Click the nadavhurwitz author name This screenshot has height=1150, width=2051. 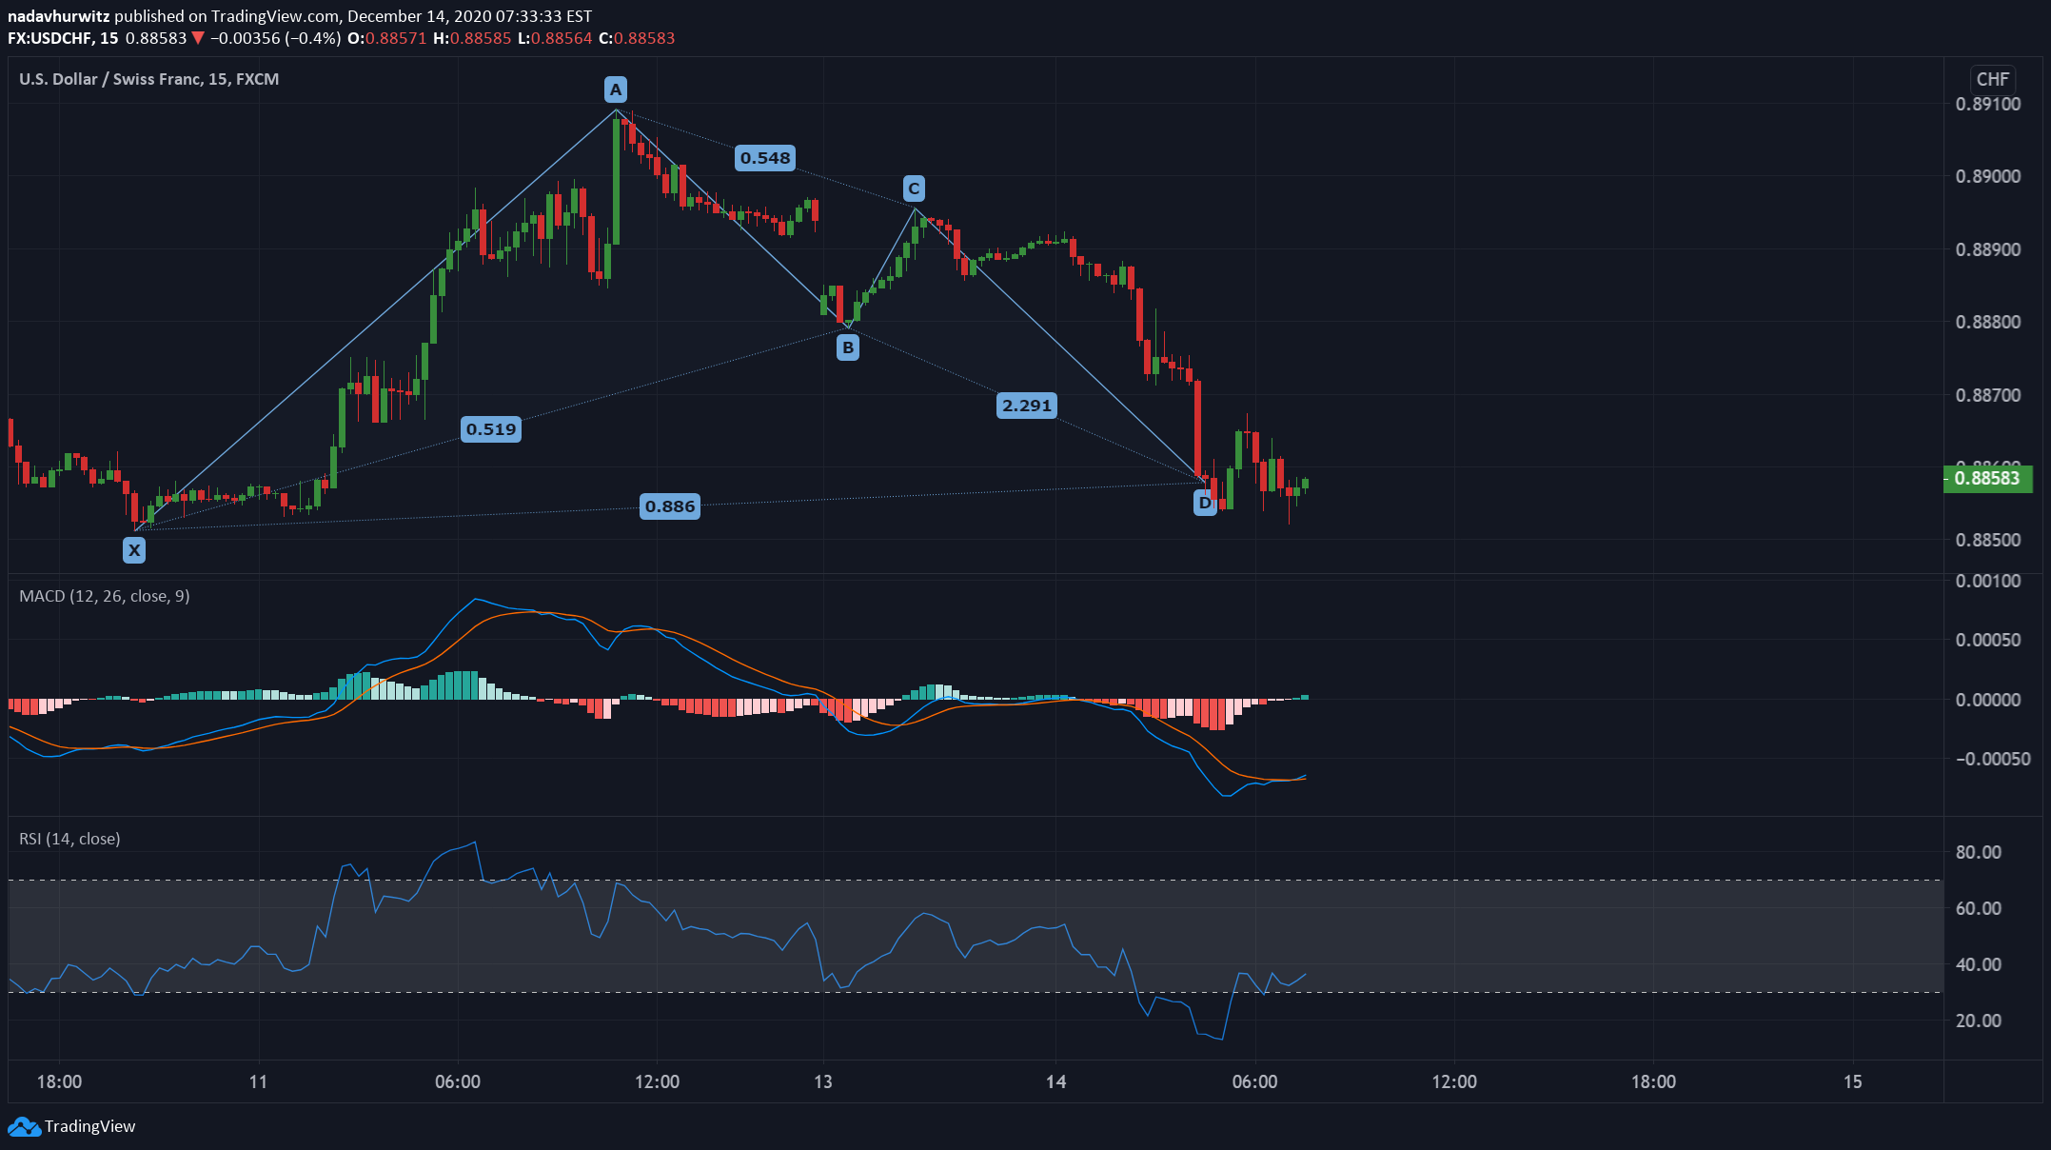pyautogui.click(x=59, y=16)
